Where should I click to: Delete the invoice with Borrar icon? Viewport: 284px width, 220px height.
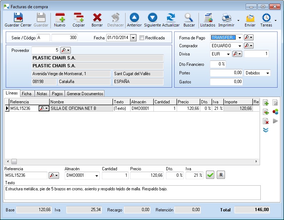(x=97, y=17)
